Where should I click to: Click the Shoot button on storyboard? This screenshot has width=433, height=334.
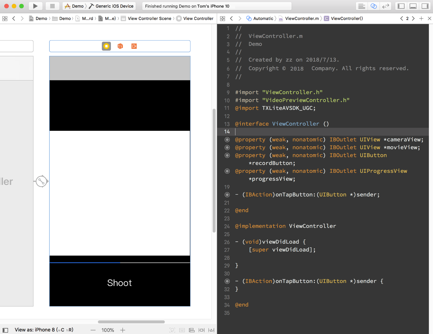click(x=119, y=283)
